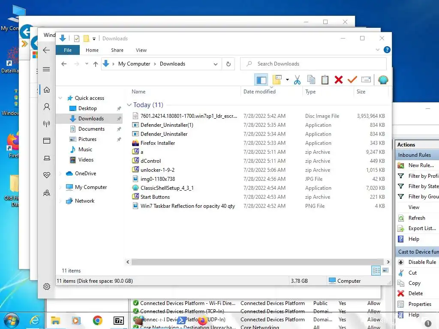
Task: Expand the Network tree node
Action: pyautogui.click(x=60, y=201)
